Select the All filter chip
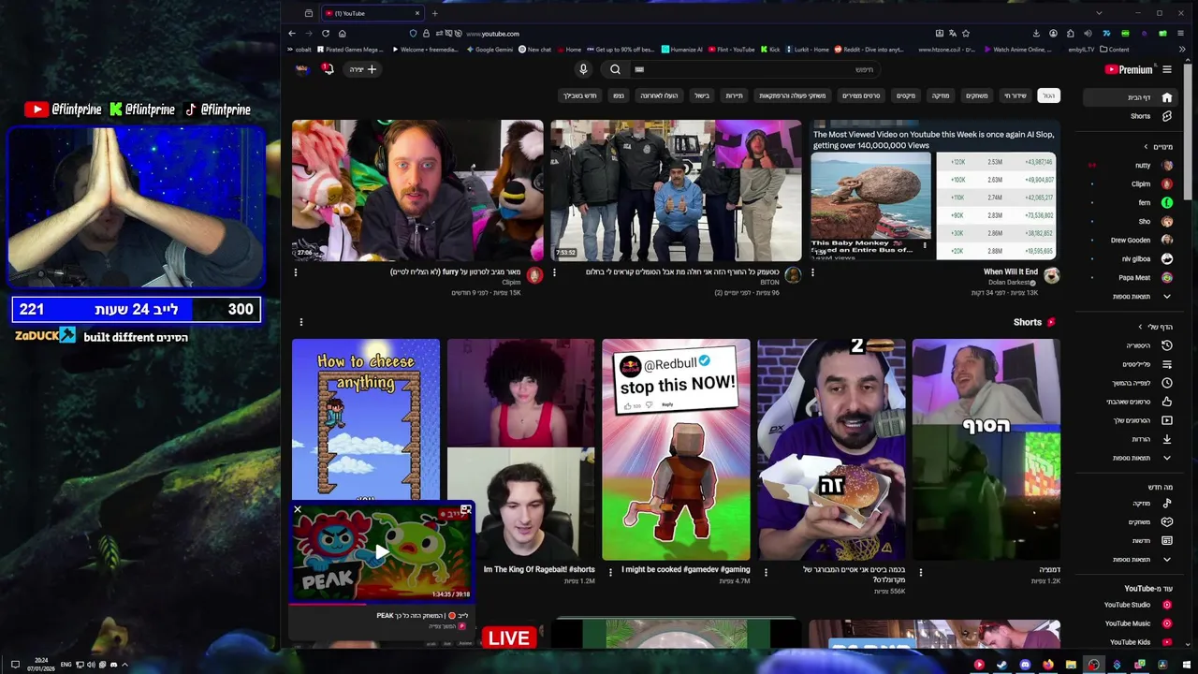Image resolution: width=1198 pixels, height=674 pixels. point(1049,95)
